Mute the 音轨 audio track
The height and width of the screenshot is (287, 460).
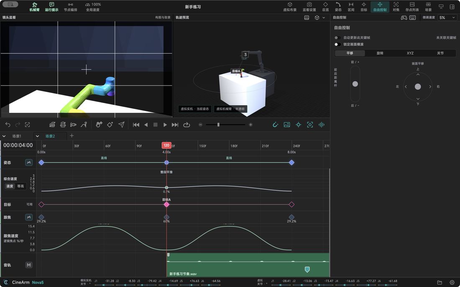click(x=29, y=265)
